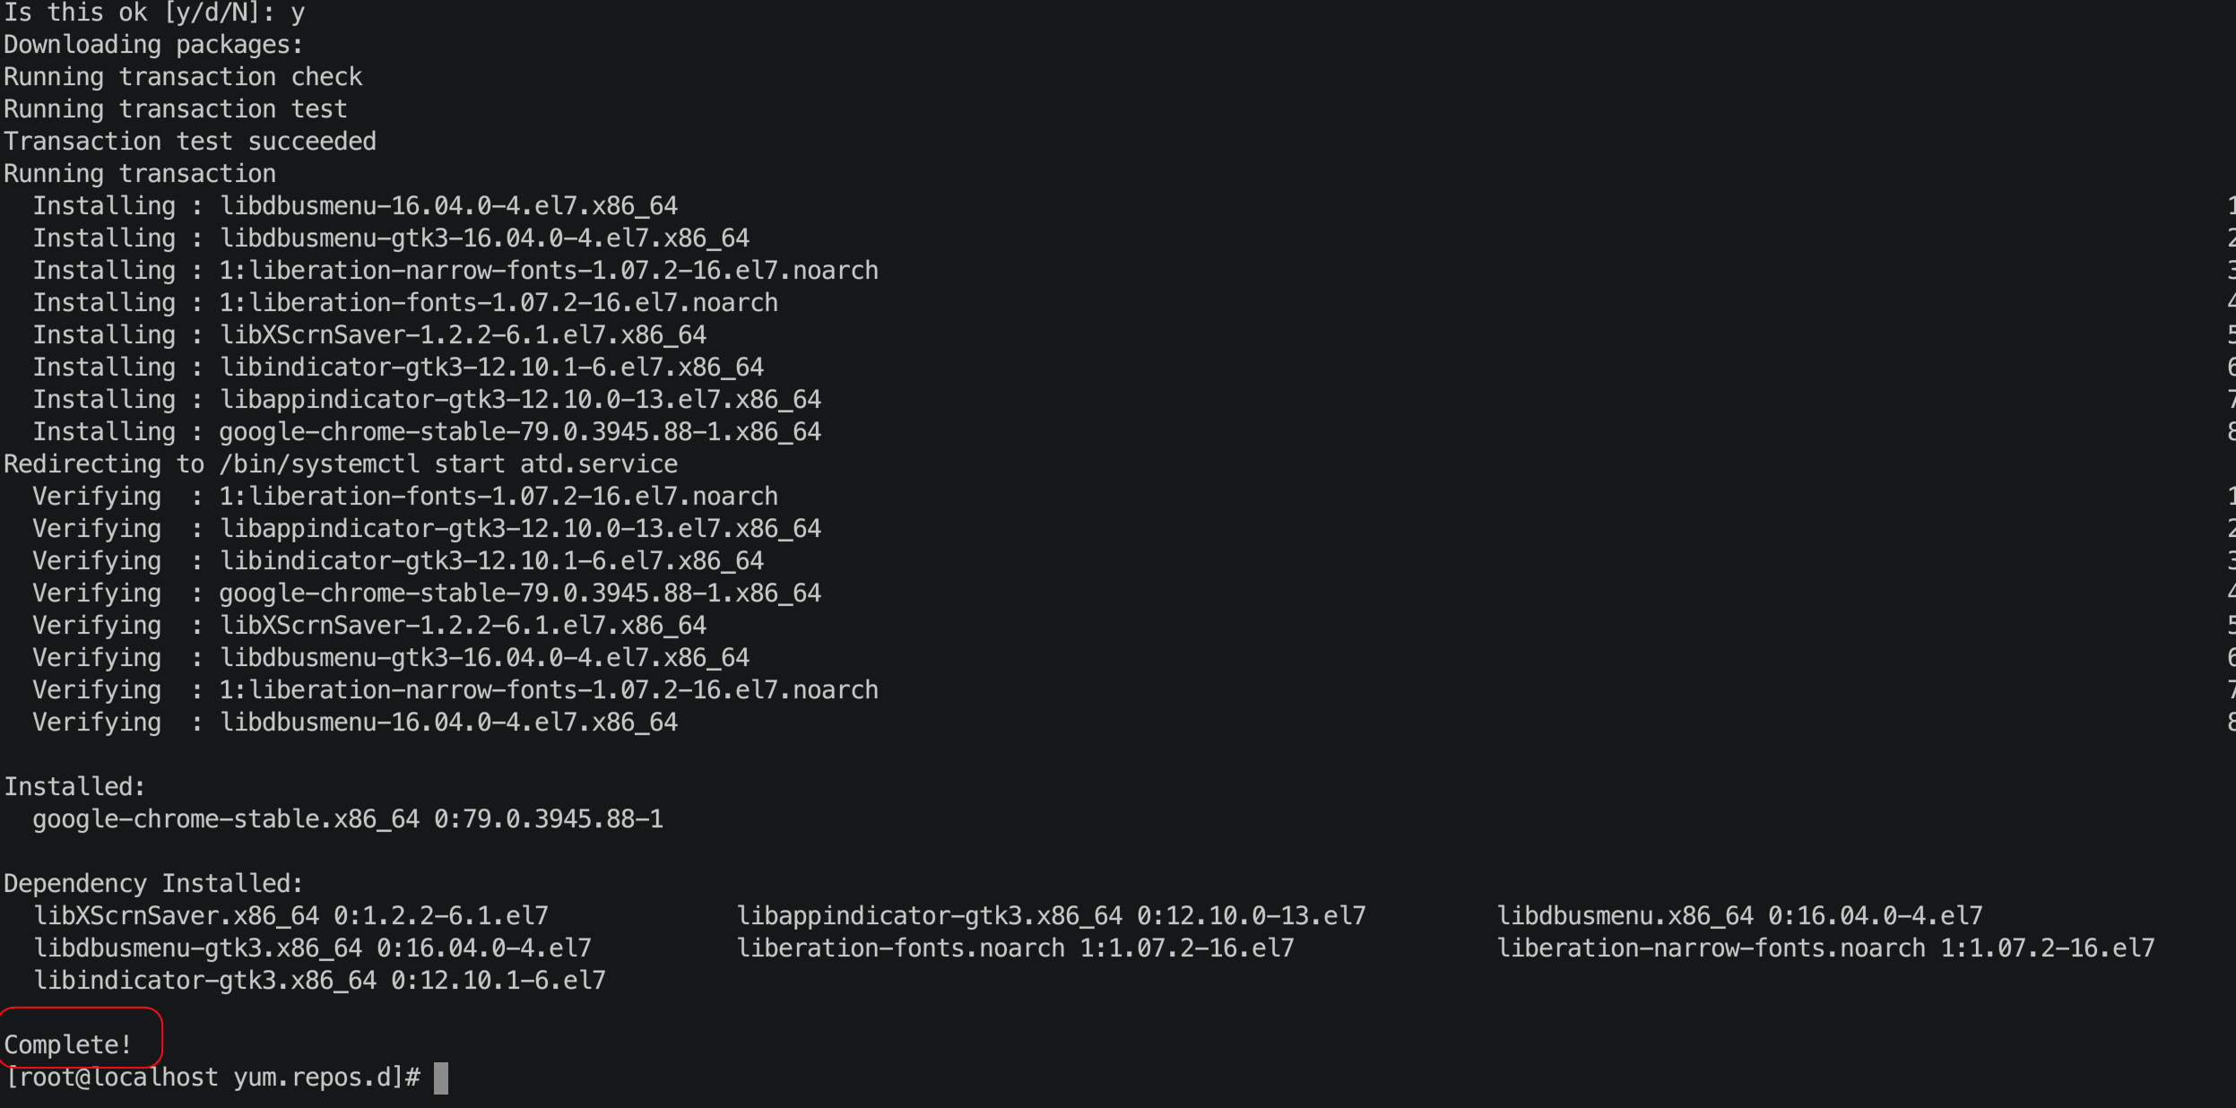
Task: Click the terminal cursor block at prompt
Action: click(441, 1078)
